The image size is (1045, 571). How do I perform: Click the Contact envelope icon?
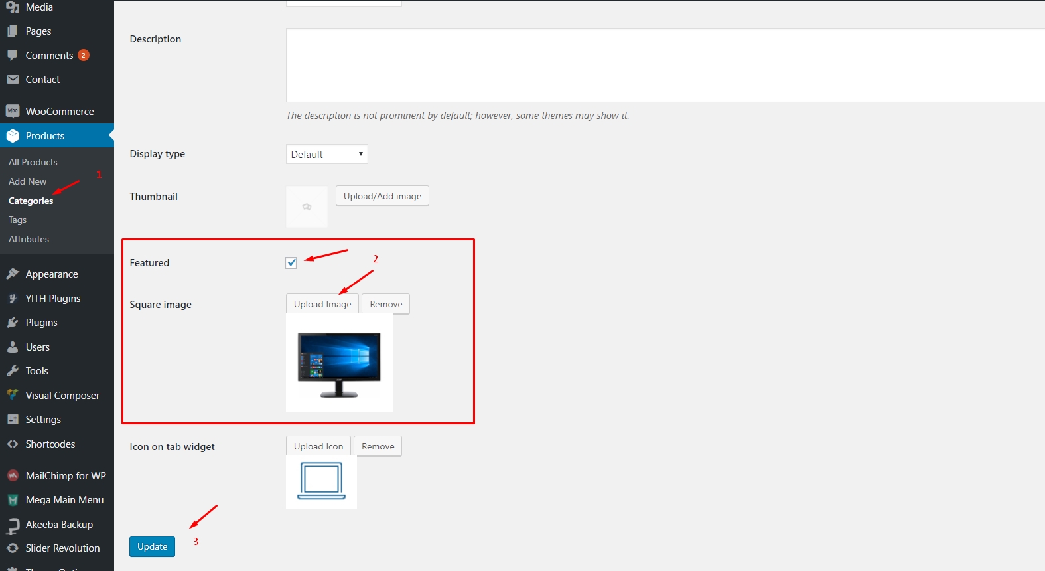pos(13,80)
